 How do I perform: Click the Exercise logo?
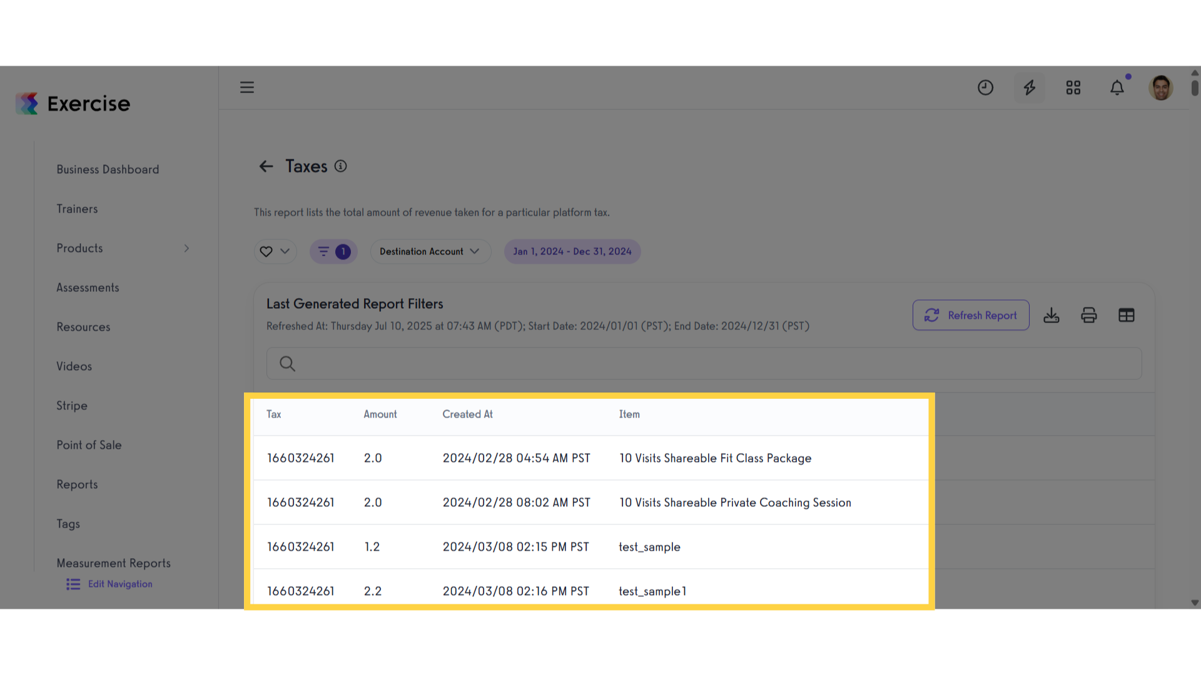click(73, 104)
